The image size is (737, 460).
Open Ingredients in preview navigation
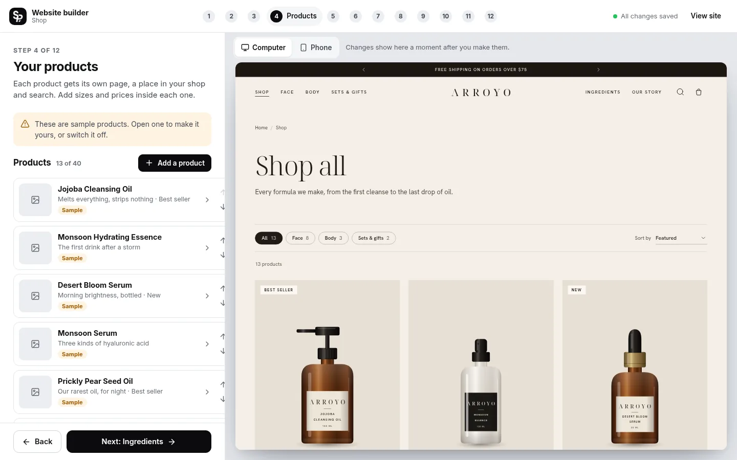603,93
